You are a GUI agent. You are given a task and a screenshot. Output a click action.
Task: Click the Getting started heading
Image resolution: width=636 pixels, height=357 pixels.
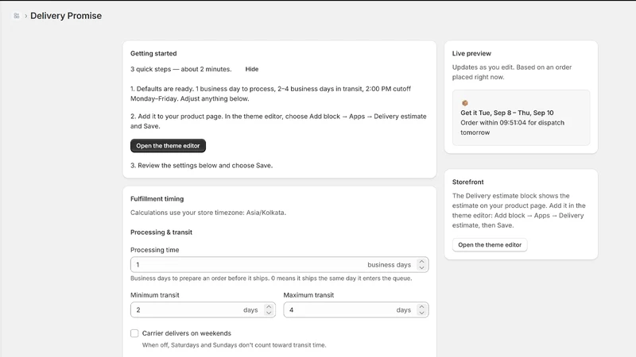[153, 53]
